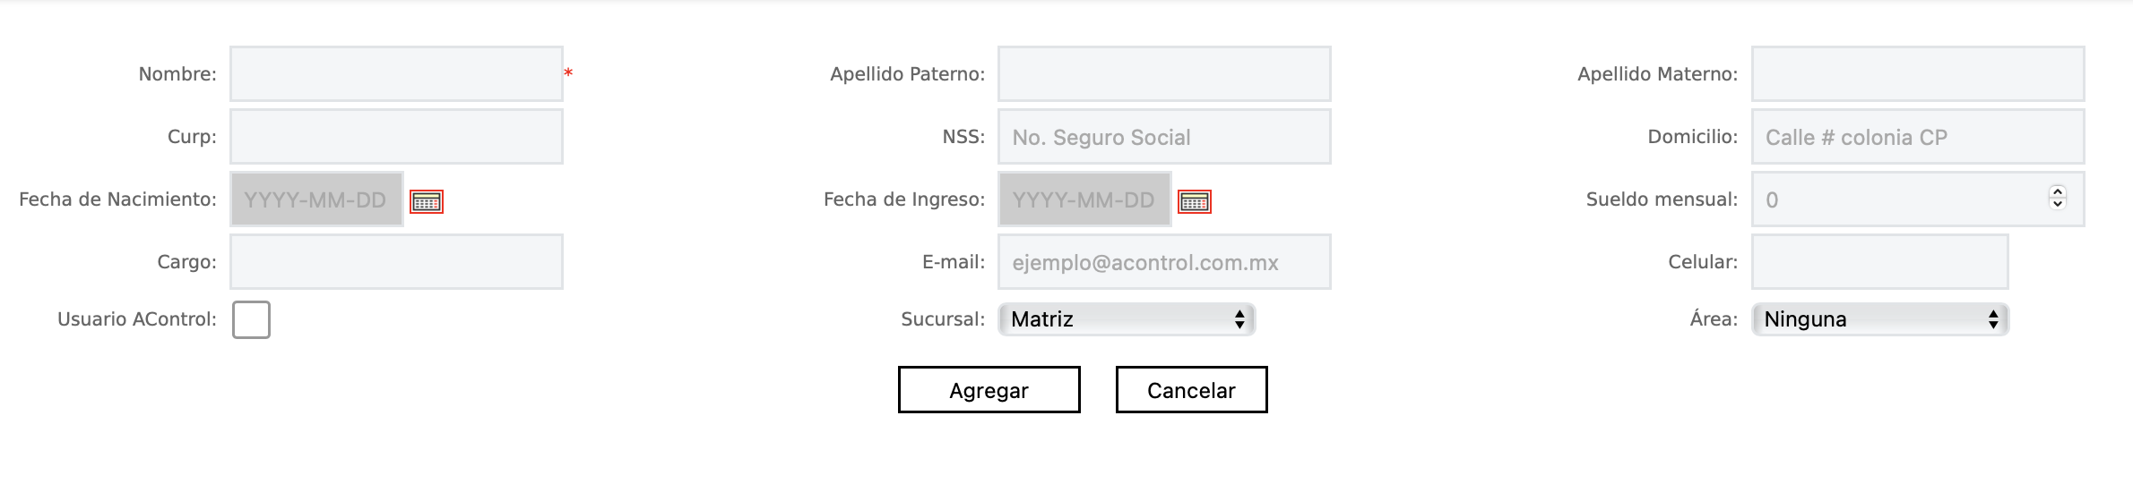Click into the Apellido Paterno field

pos(1163,74)
